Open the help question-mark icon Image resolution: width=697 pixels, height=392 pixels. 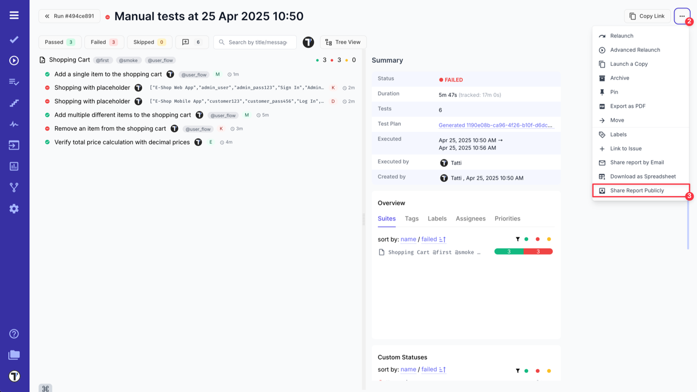[14, 333]
